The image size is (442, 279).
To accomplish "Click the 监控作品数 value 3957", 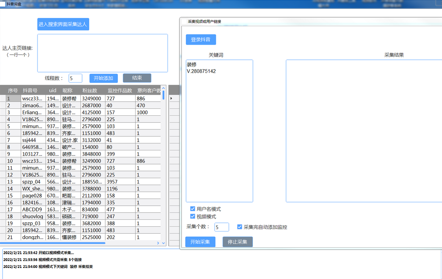I will coord(120,182).
